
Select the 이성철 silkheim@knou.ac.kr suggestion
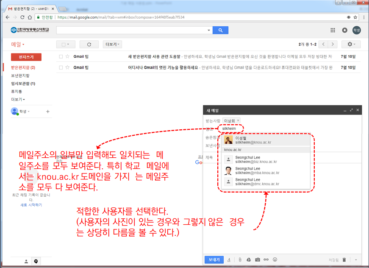[x=266, y=140]
